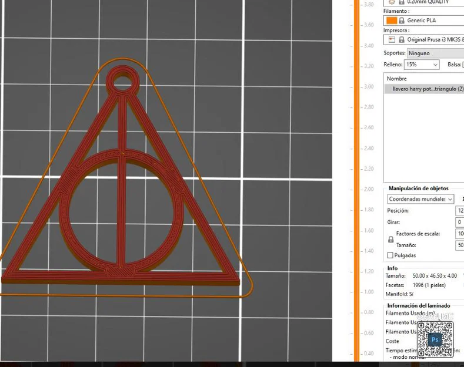Click the lock icon beside Generic PLA
The width and height of the screenshot is (464, 367).
402,21
